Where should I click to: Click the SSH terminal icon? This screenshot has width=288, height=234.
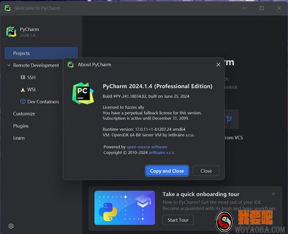pyautogui.click(x=23, y=77)
